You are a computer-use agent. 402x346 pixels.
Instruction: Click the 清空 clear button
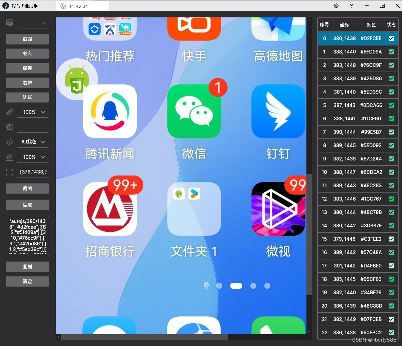click(27, 281)
